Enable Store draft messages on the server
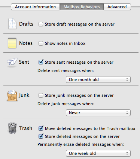The width and height of the screenshot is (140, 159). (41, 24)
